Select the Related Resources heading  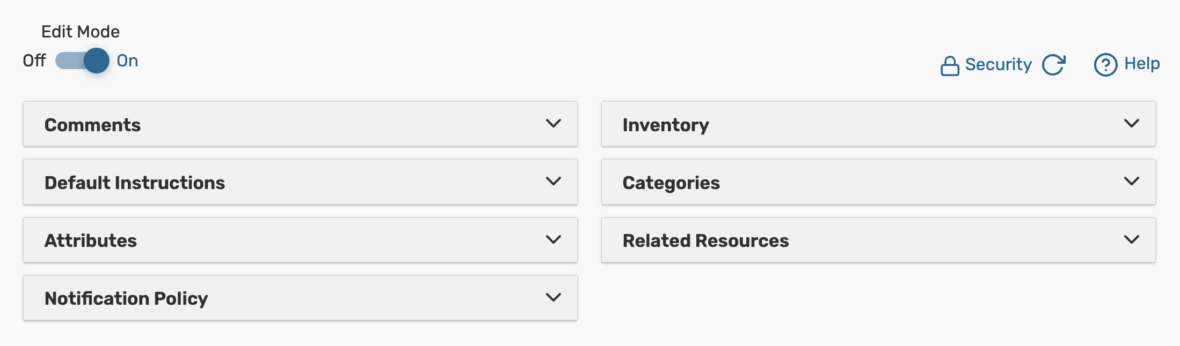(x=705, y=240)
